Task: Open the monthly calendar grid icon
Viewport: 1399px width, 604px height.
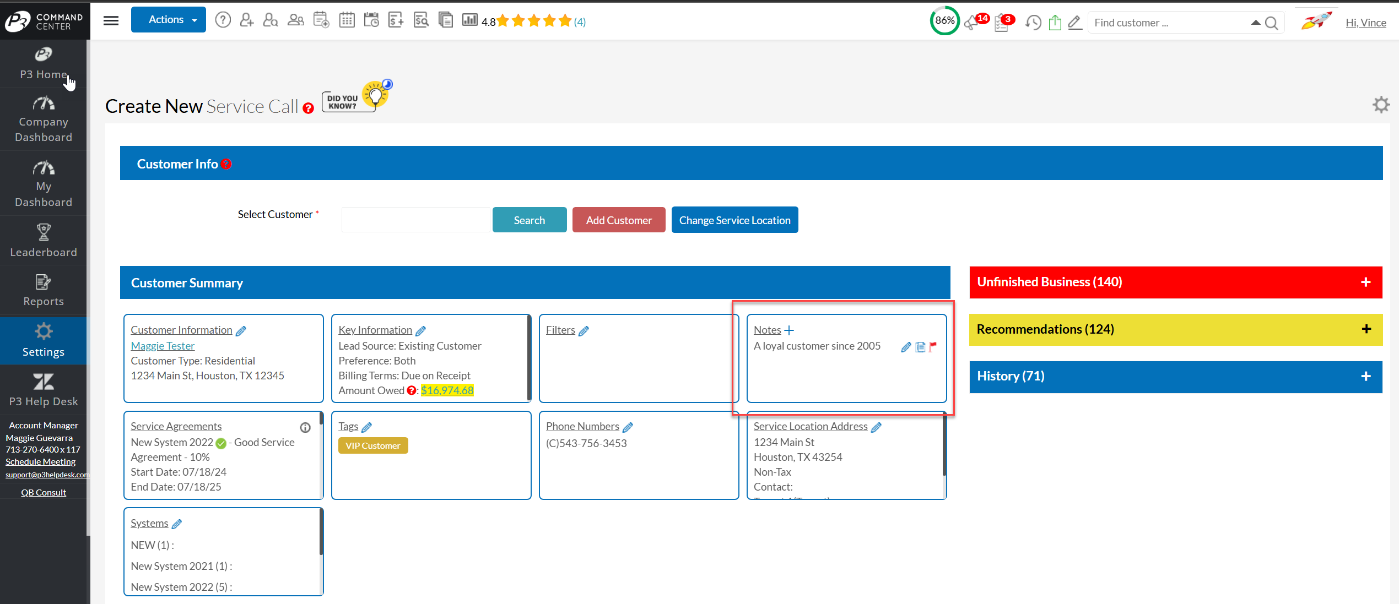Action: 347,20
